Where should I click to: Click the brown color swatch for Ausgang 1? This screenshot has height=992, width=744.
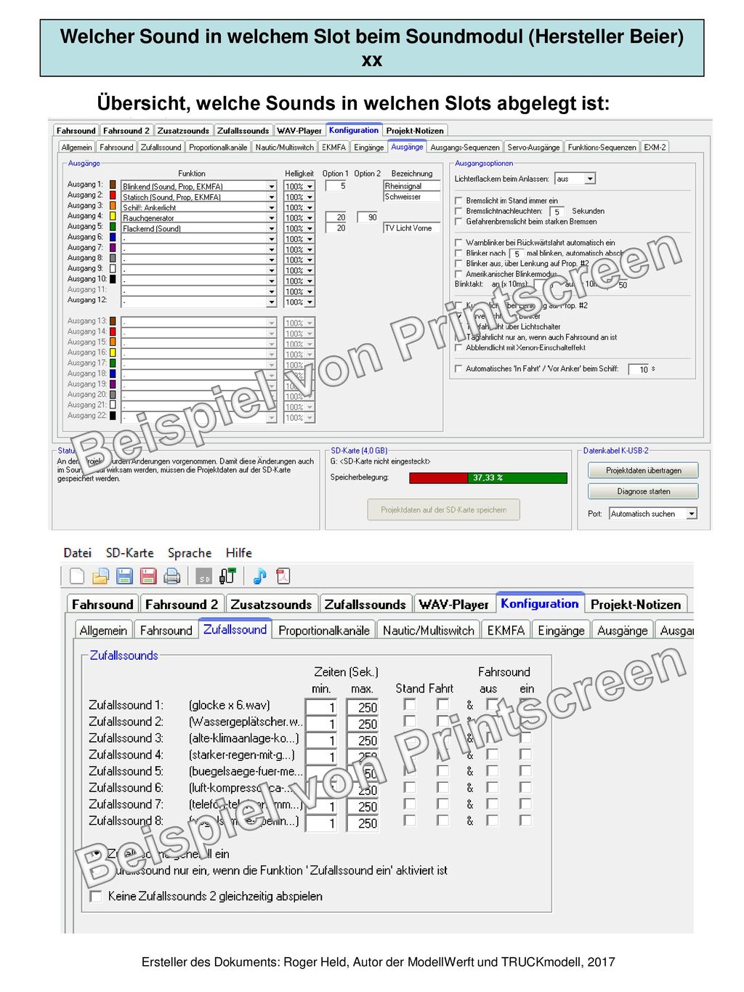[113, 185]
